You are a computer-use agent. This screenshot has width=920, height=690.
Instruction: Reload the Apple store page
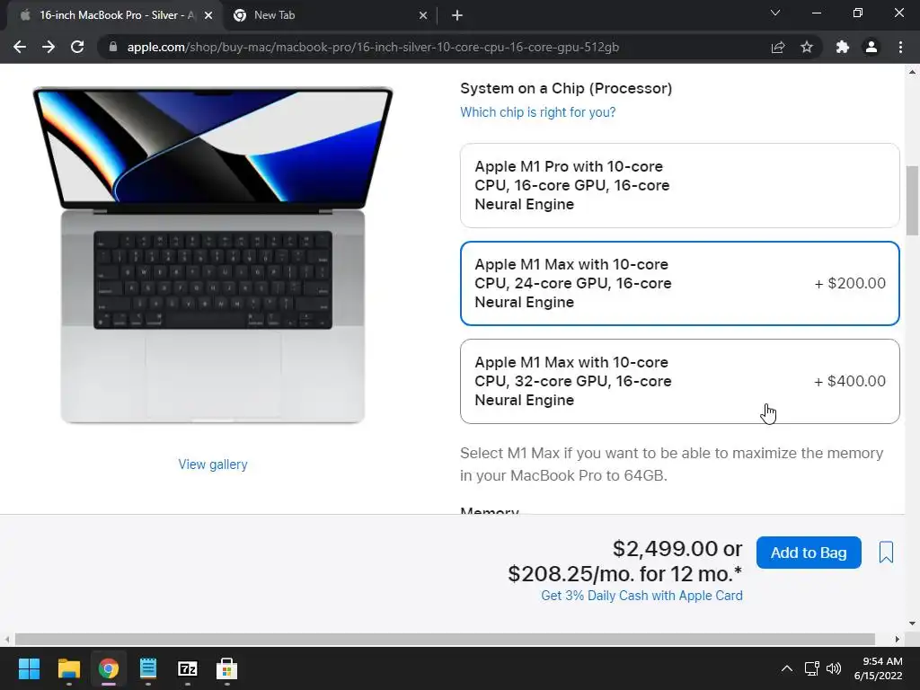[77, 47]
